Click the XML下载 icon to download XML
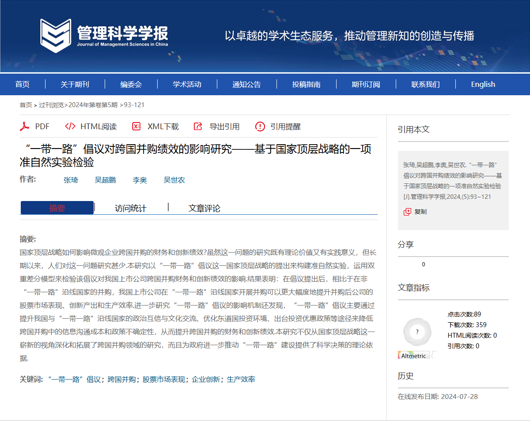The image size is (530, 421). pyautogui.click(x=136, y=126)
